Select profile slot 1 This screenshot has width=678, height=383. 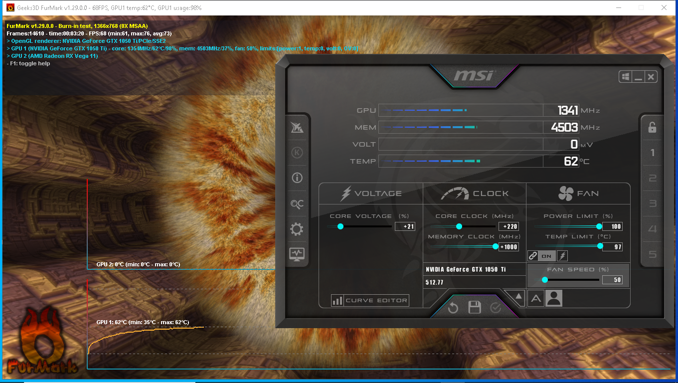(652, 153)
